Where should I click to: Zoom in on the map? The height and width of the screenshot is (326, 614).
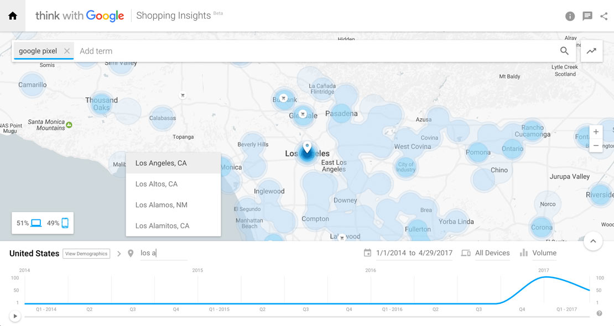(x=596, y=132)
